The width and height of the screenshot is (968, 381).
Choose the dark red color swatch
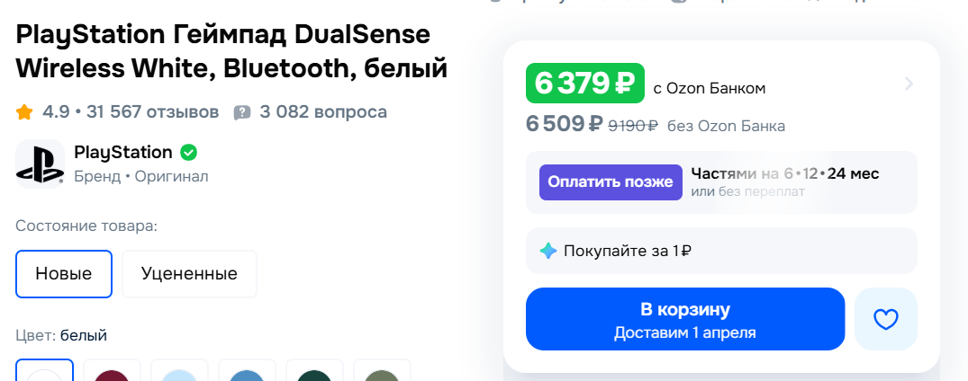pyautogui.click(x=113, y=373)
